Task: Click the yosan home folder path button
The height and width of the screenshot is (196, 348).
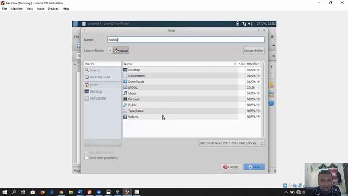Action: pyautogui.click(x=121, y=51)
